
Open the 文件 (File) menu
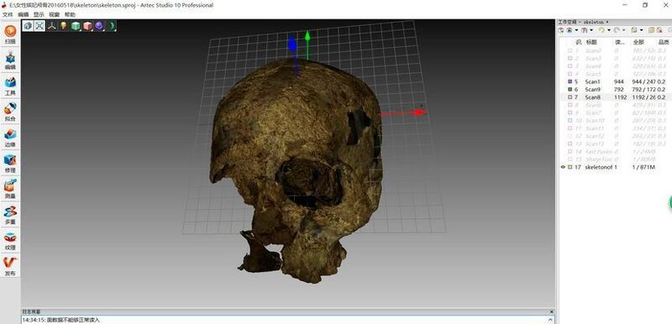click(8, 14)
